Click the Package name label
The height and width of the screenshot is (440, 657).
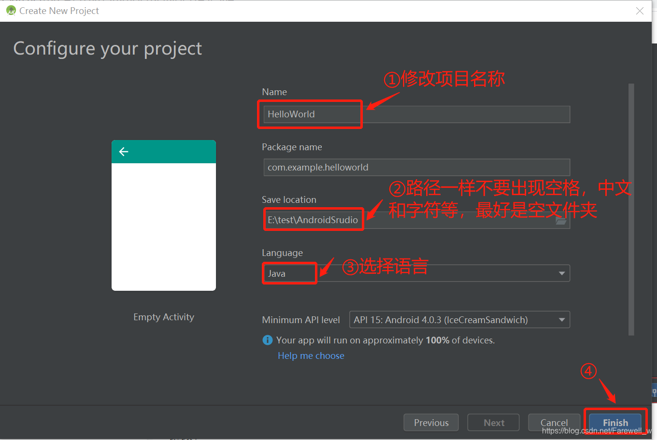[x=292, y=147]
